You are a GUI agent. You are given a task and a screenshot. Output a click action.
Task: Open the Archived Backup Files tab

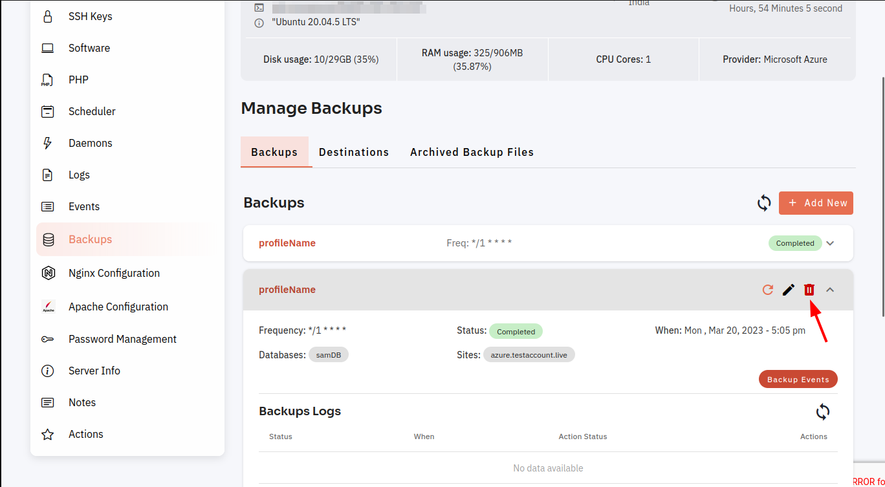(472, 152)
